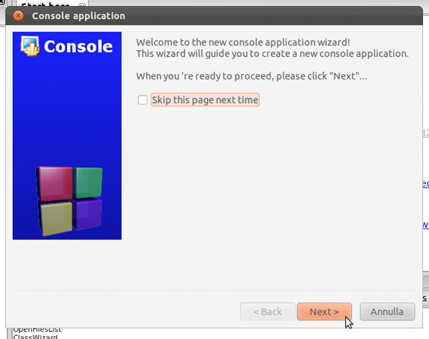Click the Console application title bar text
Image resolution: width=429 pixels, height=339 pixels.
78,16
